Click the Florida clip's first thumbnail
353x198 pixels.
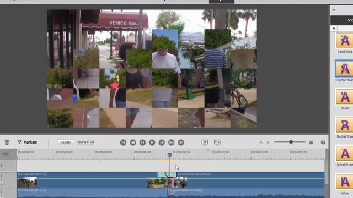(x=27, y=182)
